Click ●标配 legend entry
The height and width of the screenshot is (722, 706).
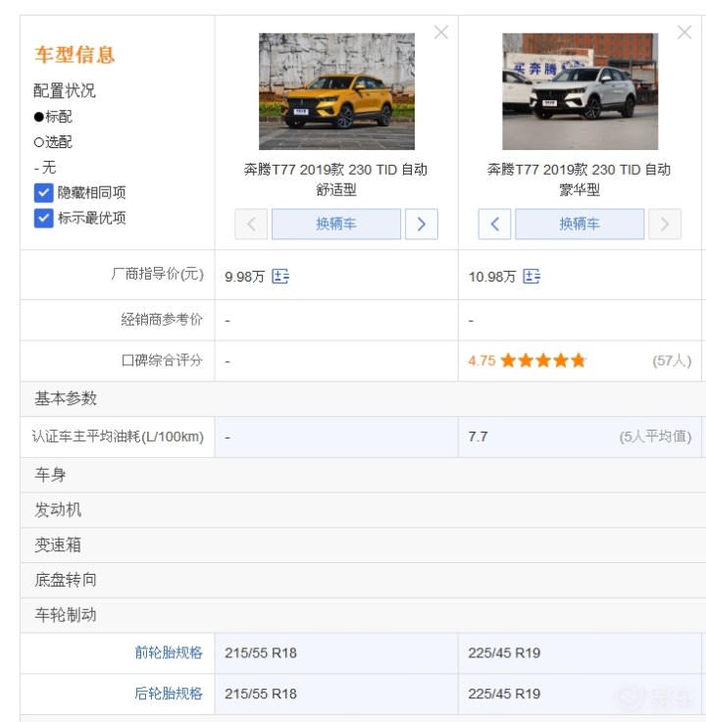[53, 117]
